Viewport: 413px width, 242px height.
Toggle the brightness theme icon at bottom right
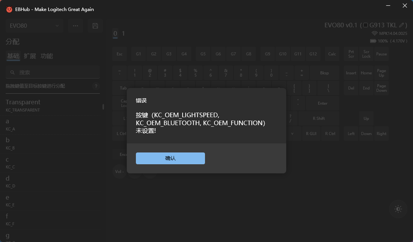(x=398, y=209)
